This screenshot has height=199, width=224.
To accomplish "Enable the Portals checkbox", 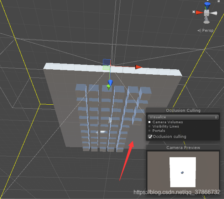I will tap(150, 131).
